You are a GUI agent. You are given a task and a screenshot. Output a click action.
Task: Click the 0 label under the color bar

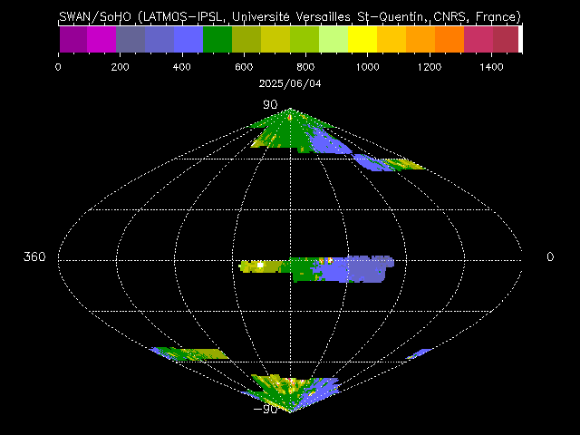coord(58,67)
